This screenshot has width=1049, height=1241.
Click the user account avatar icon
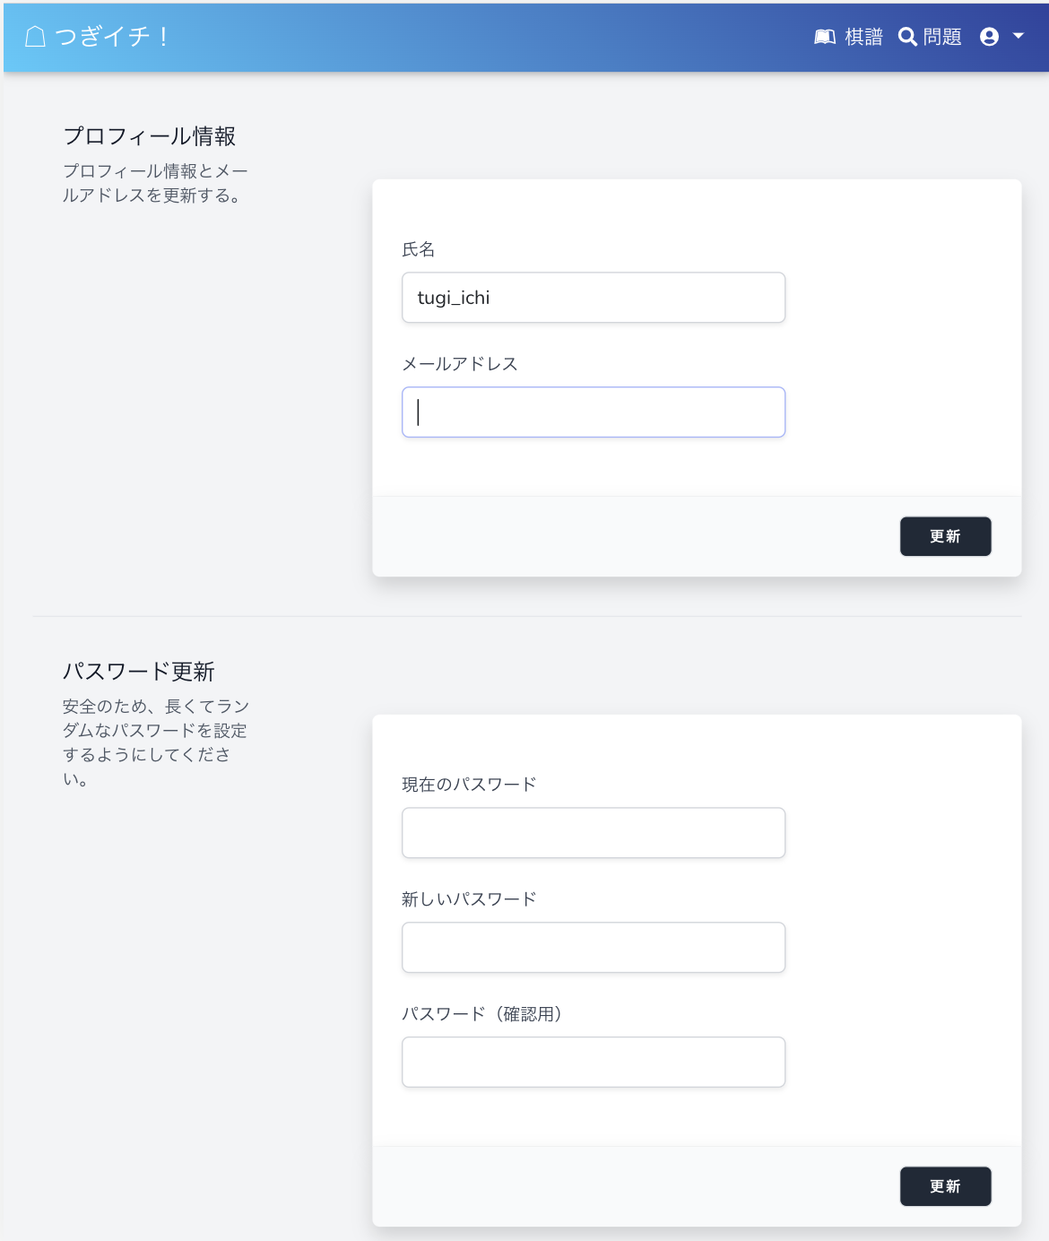990,37
